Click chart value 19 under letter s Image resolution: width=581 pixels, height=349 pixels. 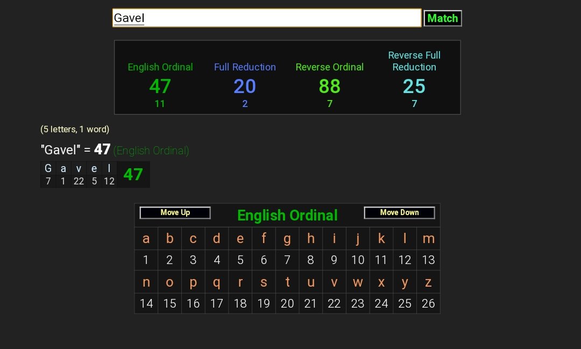[x=264, y=303]
